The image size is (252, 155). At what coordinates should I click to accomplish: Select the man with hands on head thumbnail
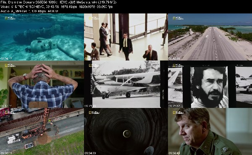pos(42,84)
